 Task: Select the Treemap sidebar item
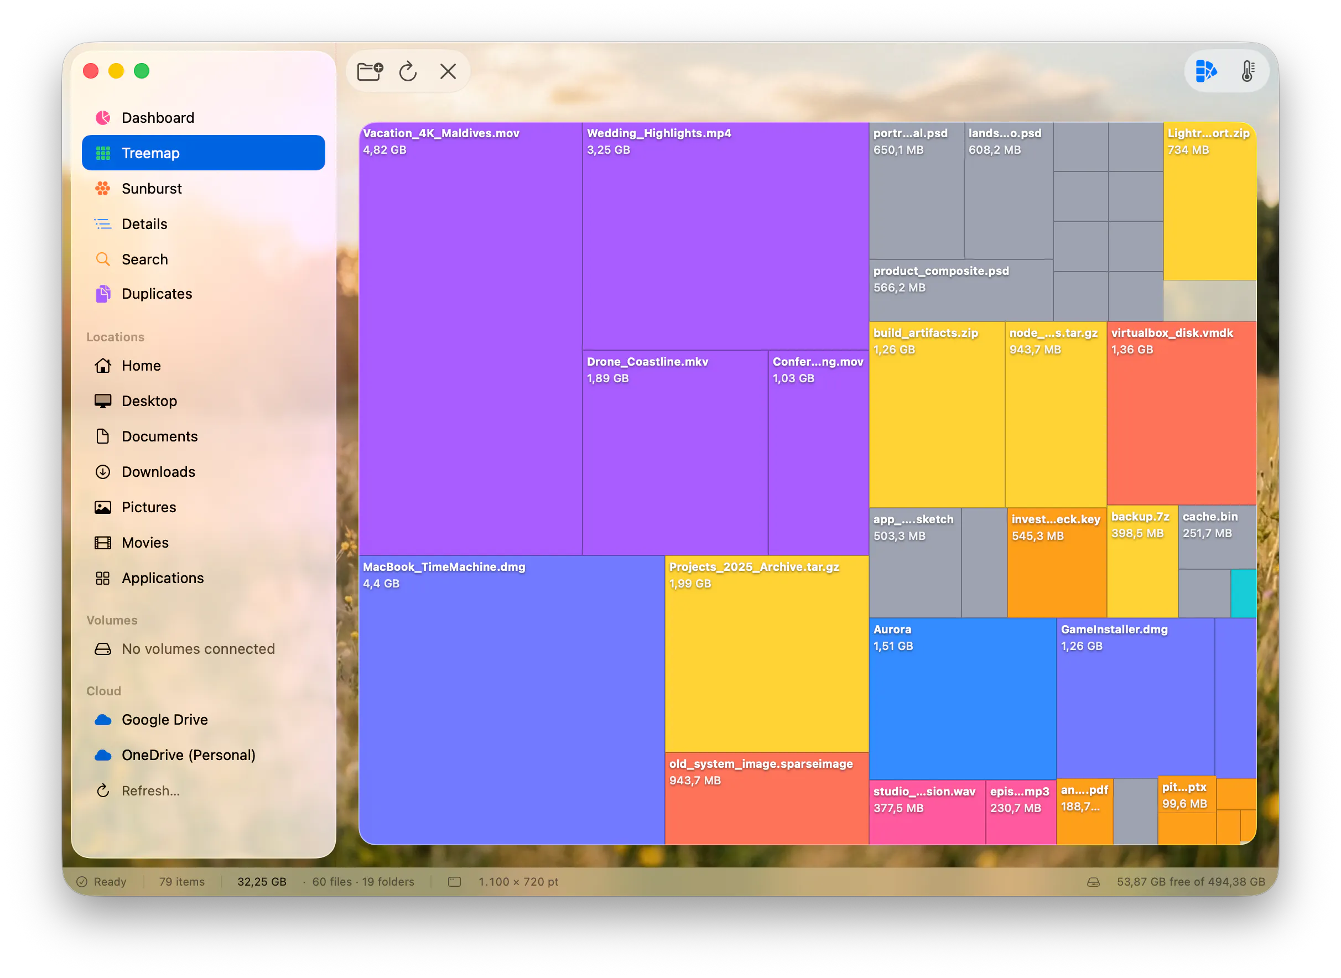203,153
